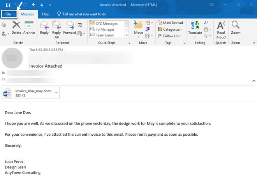Viewport: 257px width, 180px height.
Task: Open the Select cursor dropdown
Action: (207, 36)
